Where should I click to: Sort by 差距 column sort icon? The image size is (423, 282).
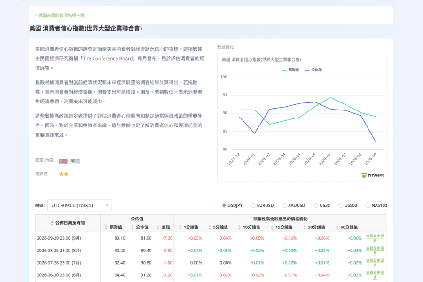click(158, 227)
